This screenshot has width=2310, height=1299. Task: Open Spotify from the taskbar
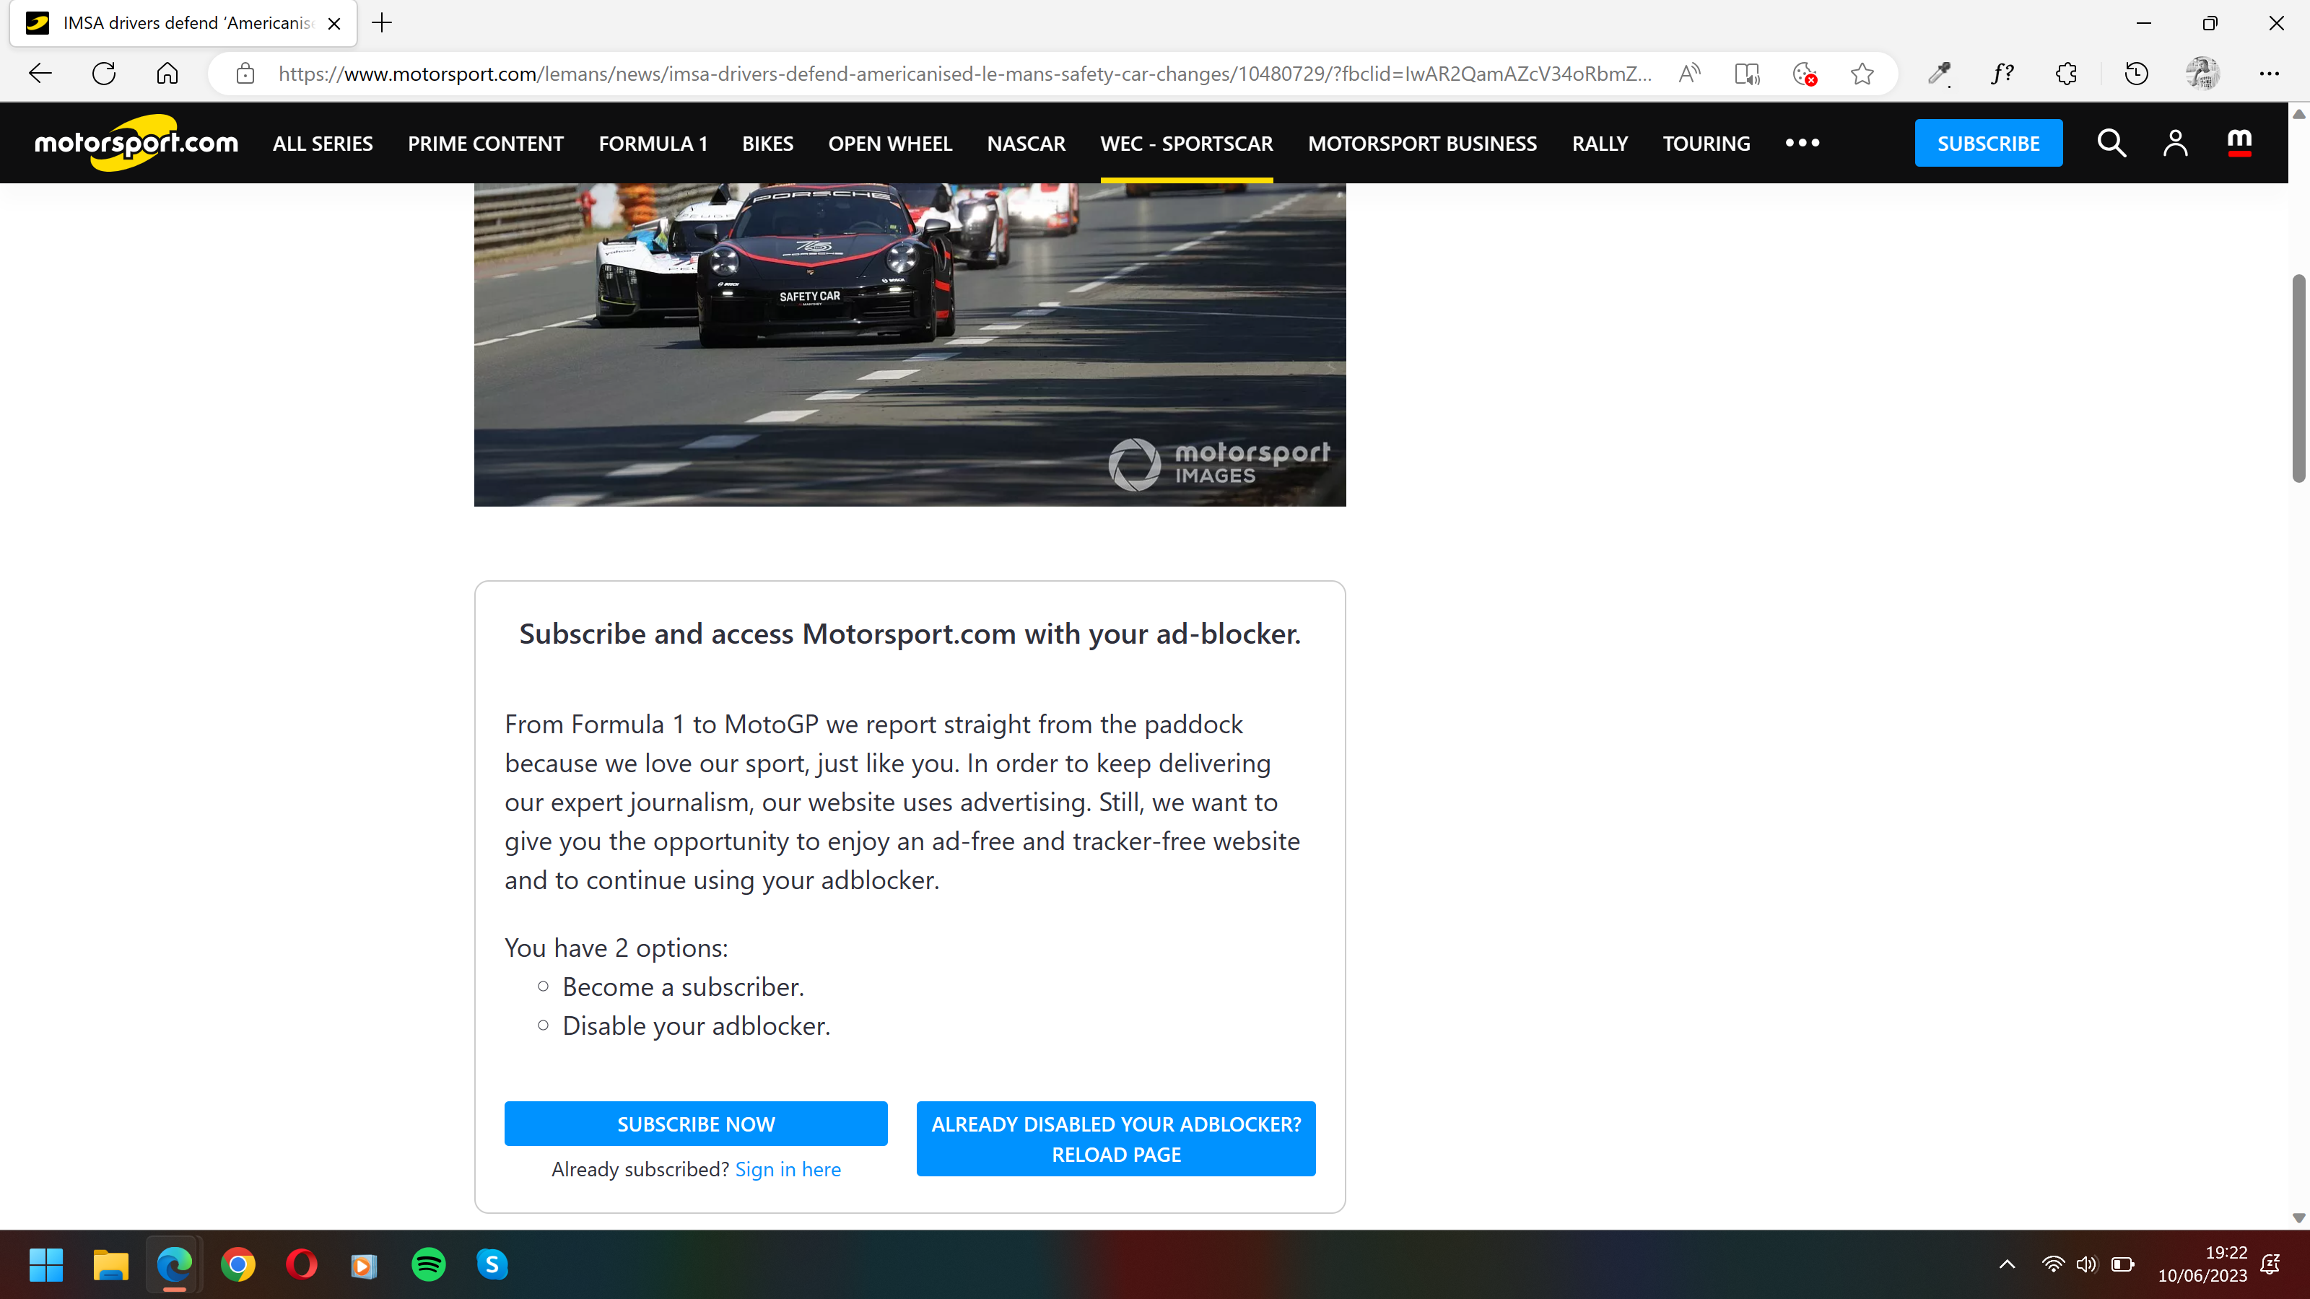pyautogui.click(x=428, y=1265)
